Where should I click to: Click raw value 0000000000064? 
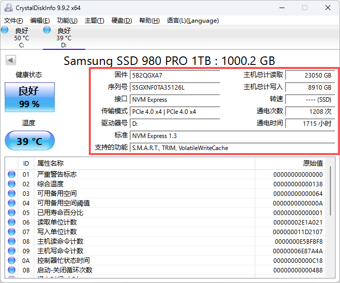(298, 193)
